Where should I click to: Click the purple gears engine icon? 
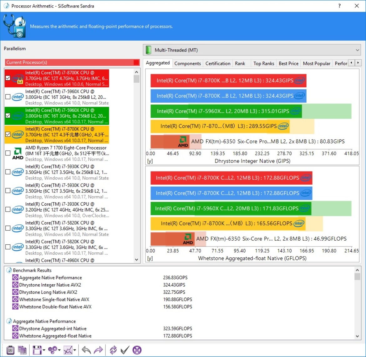52,350
